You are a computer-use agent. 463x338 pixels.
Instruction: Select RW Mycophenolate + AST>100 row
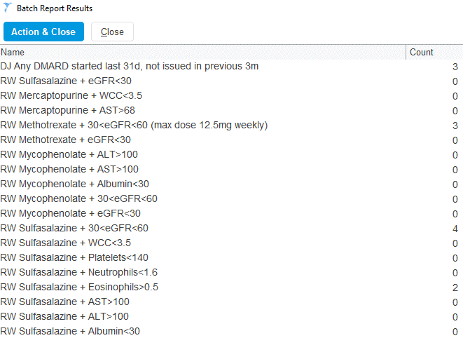click(79, 170)
